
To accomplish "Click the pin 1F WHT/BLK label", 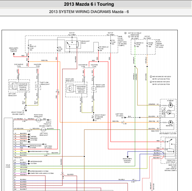I will [x=21, y=141].
